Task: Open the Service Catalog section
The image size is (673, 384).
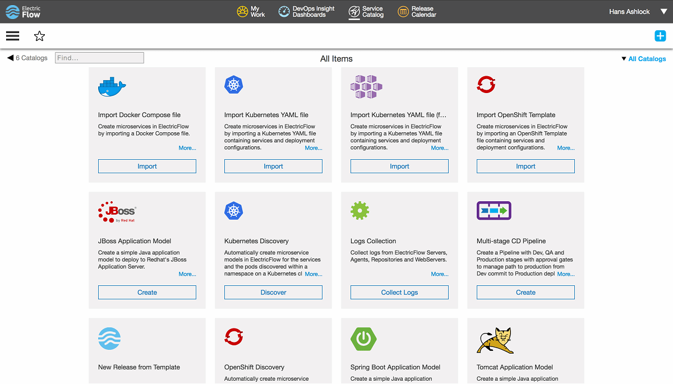Action: pyautogui.click(x=366, y=11)
